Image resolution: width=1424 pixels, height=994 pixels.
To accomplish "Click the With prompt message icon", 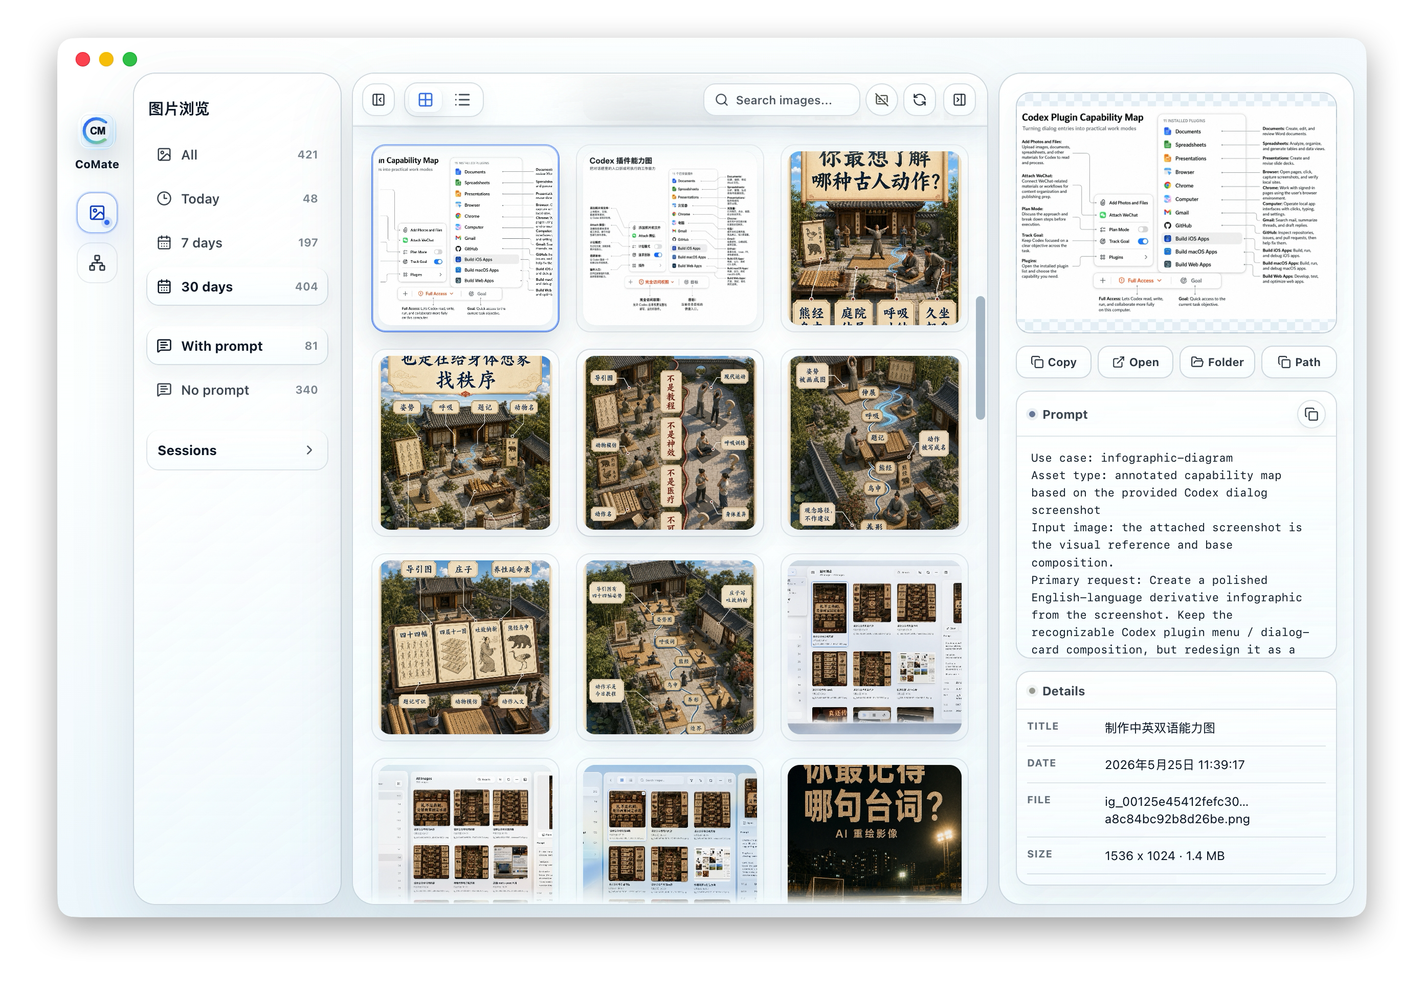I will [164, 346].
